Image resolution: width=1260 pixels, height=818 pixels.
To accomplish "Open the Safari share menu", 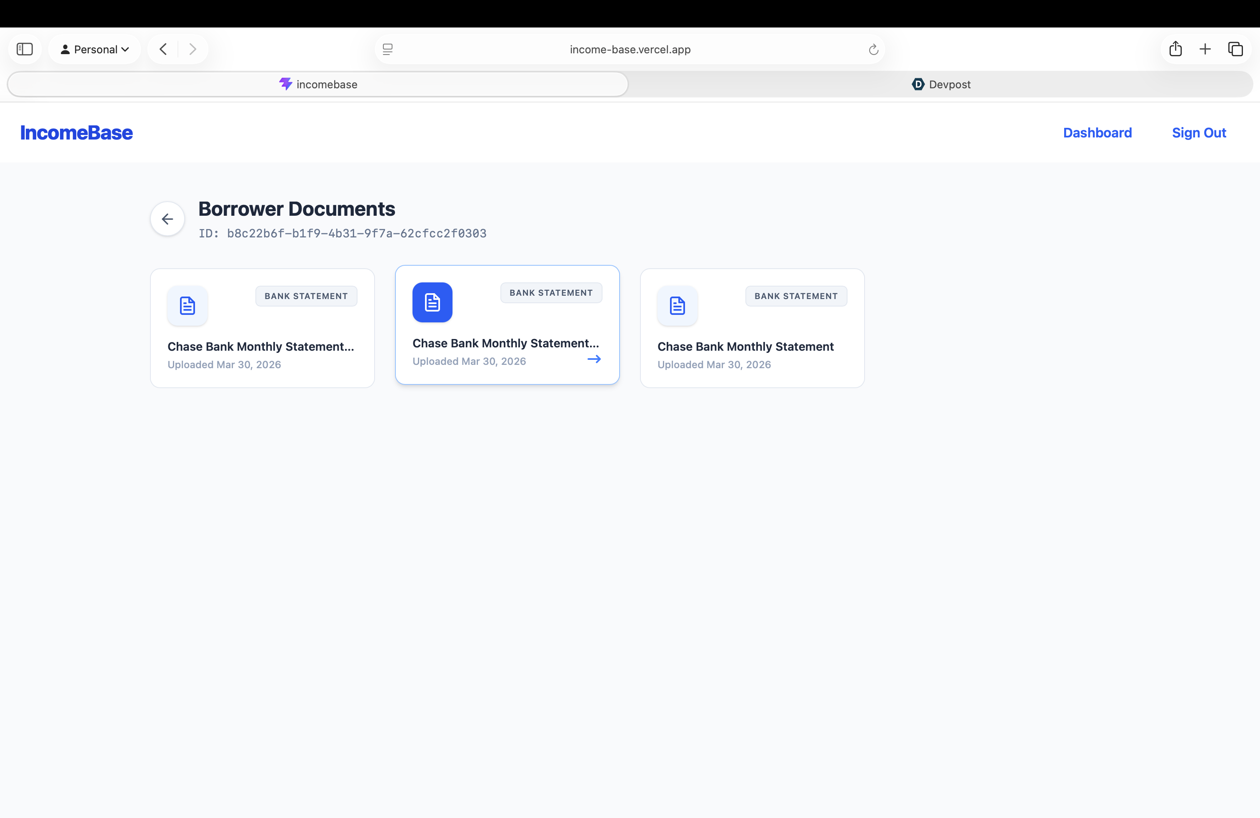I will pyautogui.click(x=1175, y=49).
